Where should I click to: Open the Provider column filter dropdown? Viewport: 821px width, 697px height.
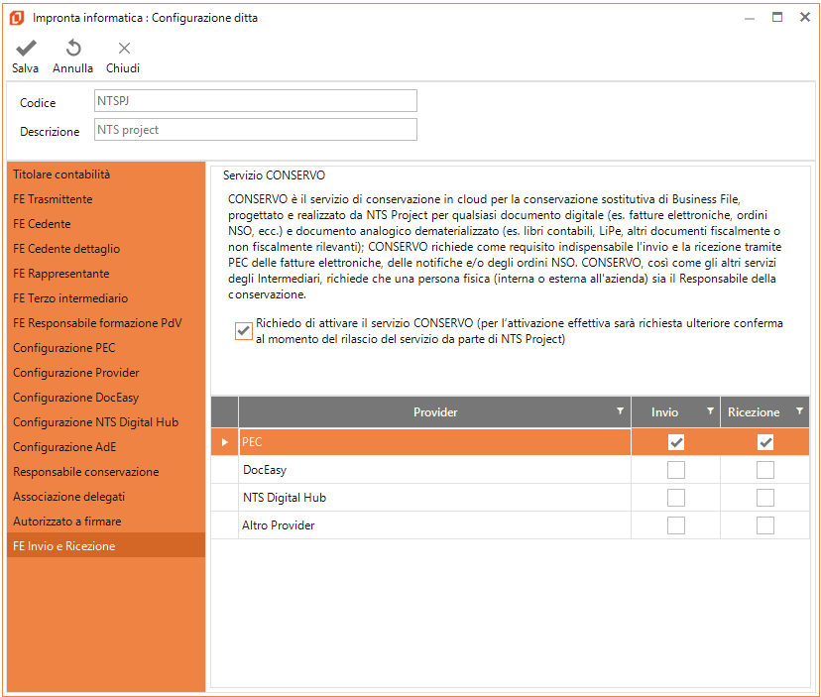[621, 411]
